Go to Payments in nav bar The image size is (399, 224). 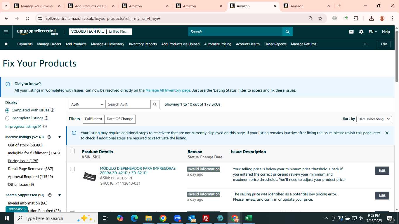25,44
